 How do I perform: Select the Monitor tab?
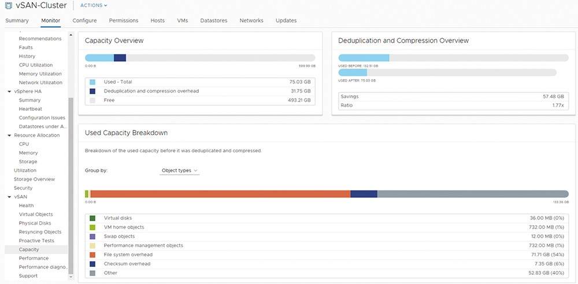click(50, 21)
